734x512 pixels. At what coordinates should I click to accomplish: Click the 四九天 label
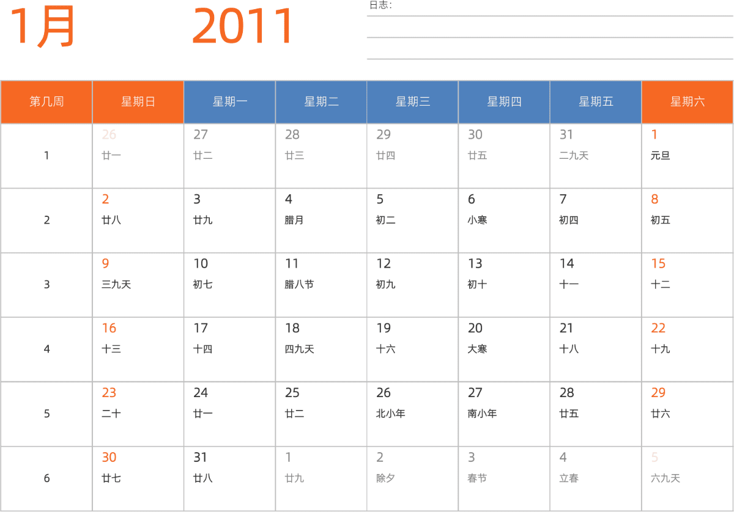(x=299, y=349)
